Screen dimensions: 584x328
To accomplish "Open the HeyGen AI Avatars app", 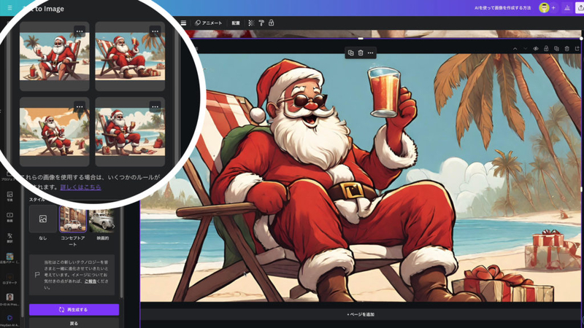I will (x=10, y=321).
